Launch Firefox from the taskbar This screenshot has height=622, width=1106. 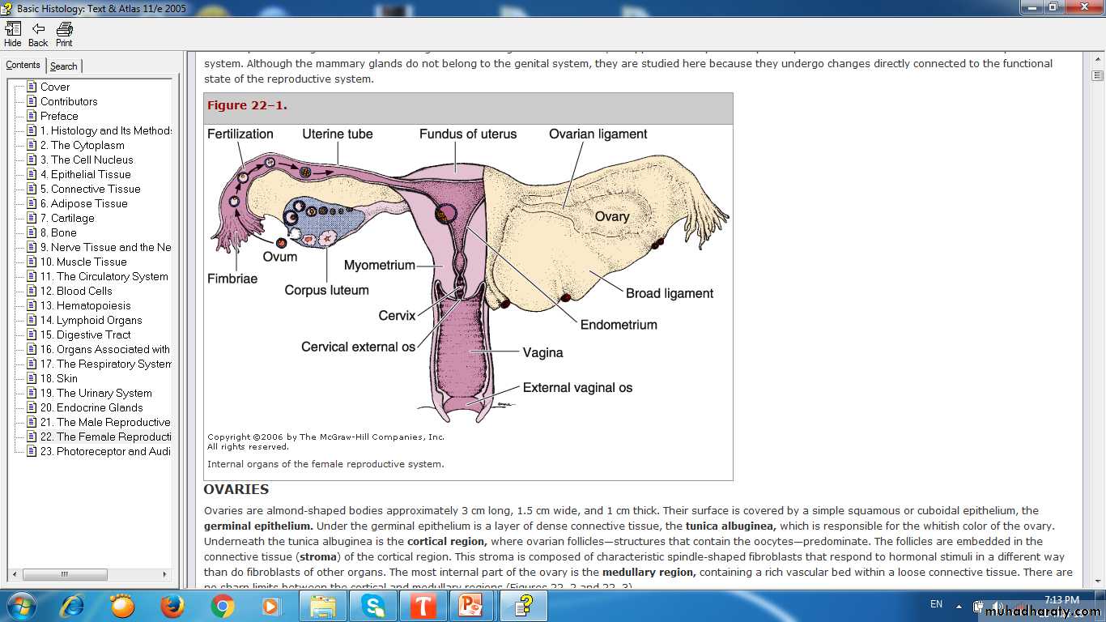click(x=172, y=606)
